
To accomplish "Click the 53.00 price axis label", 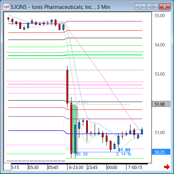I will click(x=160, y=74).
